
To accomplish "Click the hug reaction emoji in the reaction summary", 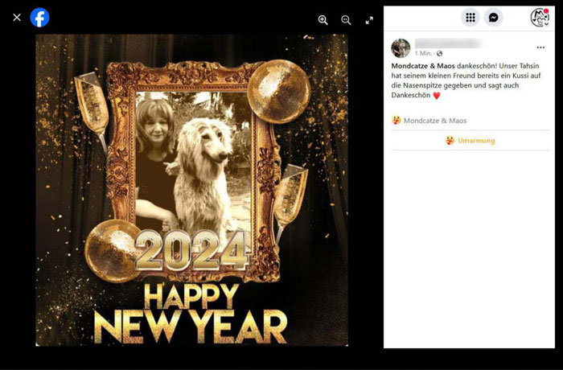I will point(396,121).
